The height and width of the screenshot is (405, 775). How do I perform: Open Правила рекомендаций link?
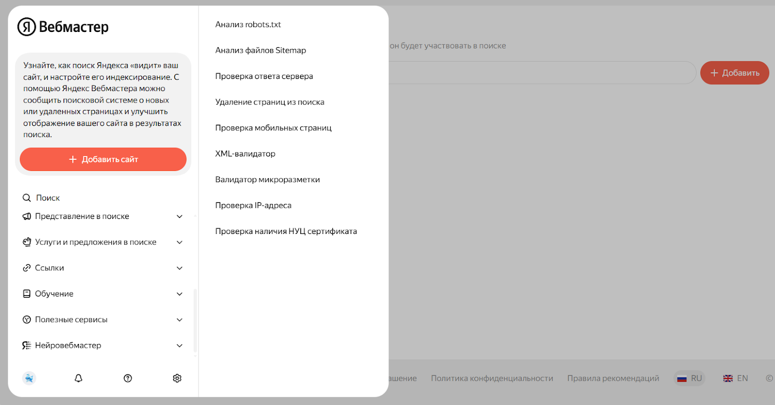click(613, 378)
